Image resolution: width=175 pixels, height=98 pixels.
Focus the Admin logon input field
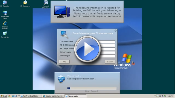click(x=107, y=56)
